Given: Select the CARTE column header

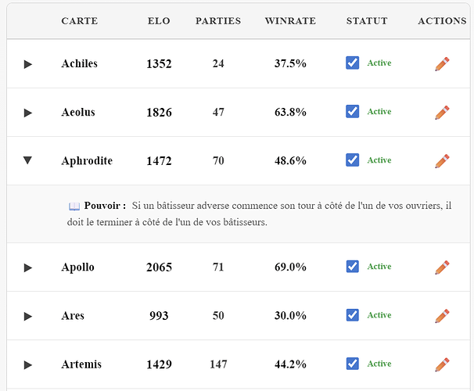Looking at the screenshot, I should [x=80, y=21].
